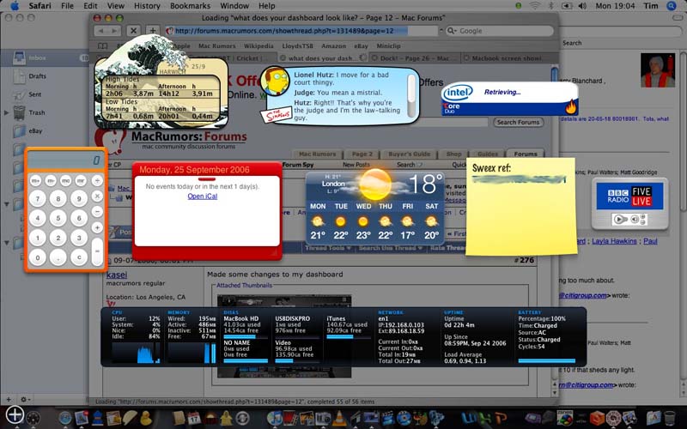This screenshot has height=429, width=687.
Task: Click the Search Forums button on MacRumors
Action: 519,122
